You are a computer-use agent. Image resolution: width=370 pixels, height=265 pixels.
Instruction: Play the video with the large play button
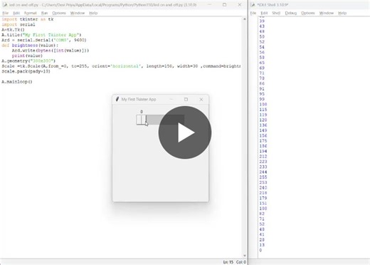pyautogui.click(x=185, y=132)
